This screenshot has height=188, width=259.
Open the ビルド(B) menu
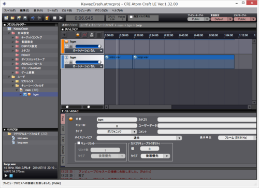pyautogui.click(x=67, y=10)
